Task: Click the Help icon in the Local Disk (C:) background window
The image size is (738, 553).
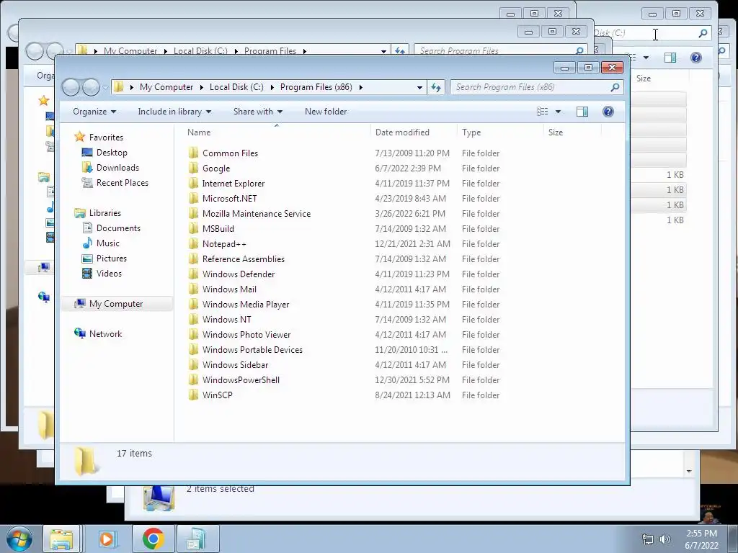Action: 695,58
